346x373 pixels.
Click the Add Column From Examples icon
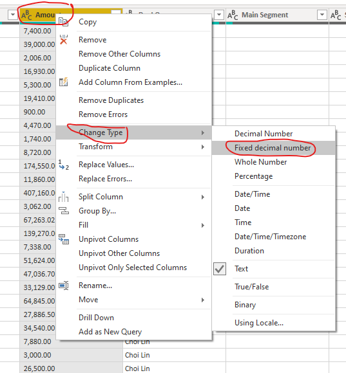pyautogui.click(x=64, y=82)
